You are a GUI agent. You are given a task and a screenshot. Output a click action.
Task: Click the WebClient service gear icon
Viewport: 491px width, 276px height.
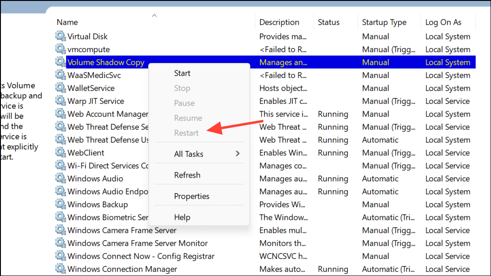60,152
